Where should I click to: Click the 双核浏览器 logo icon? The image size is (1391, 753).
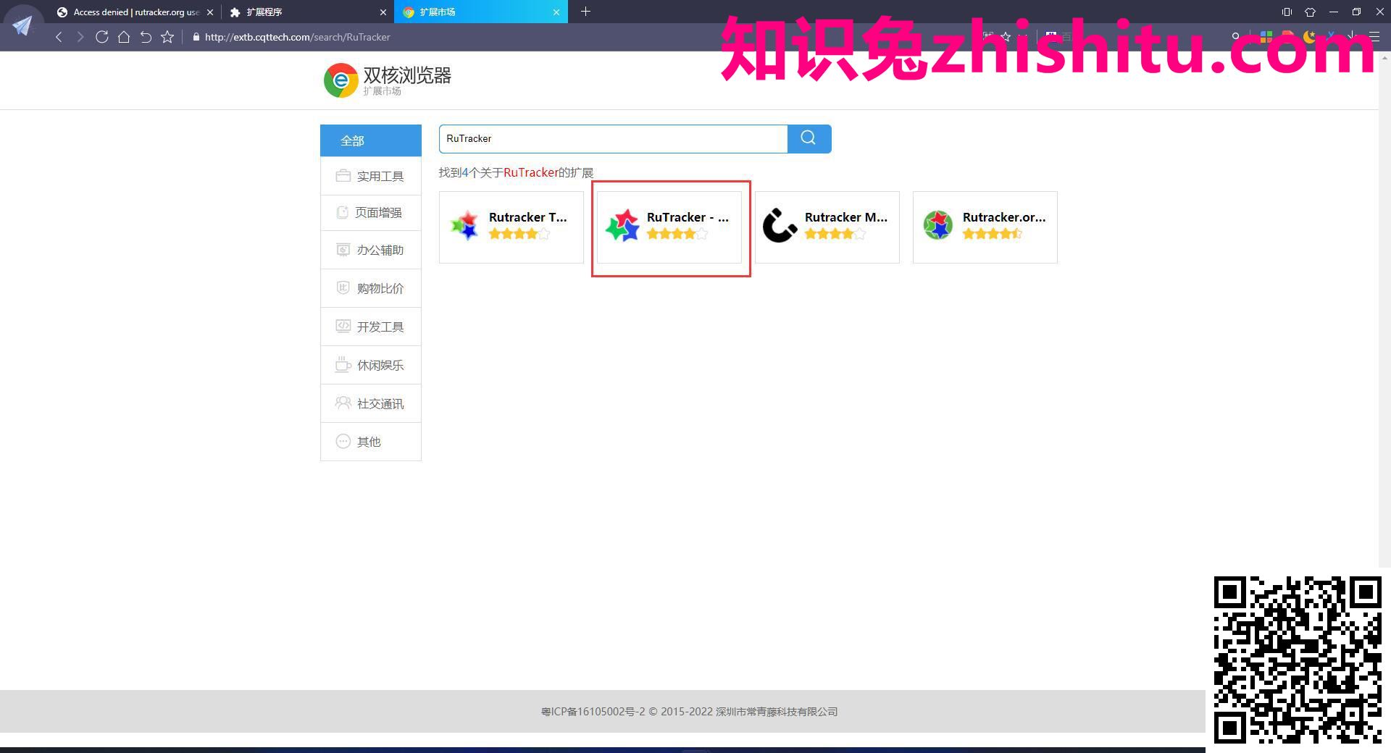[341, 80]
